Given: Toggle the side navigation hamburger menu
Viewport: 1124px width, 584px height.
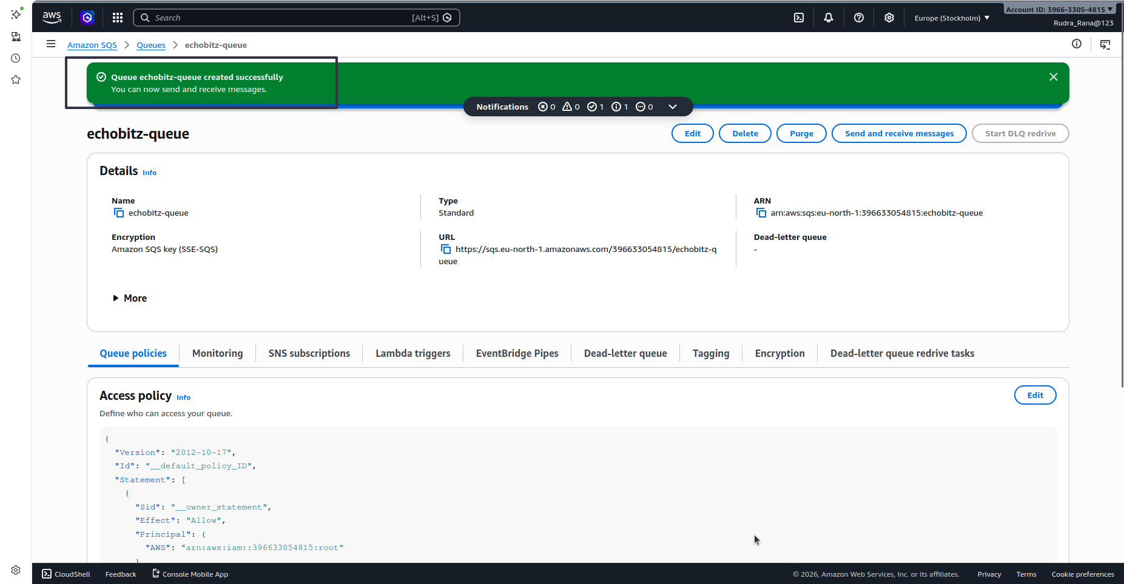Looking at the screenshot, I should (51, 44).
